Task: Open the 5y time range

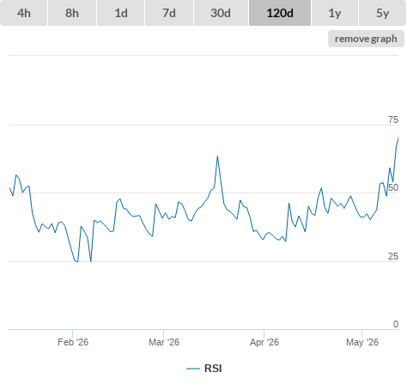Action: (x=383, y=13)
